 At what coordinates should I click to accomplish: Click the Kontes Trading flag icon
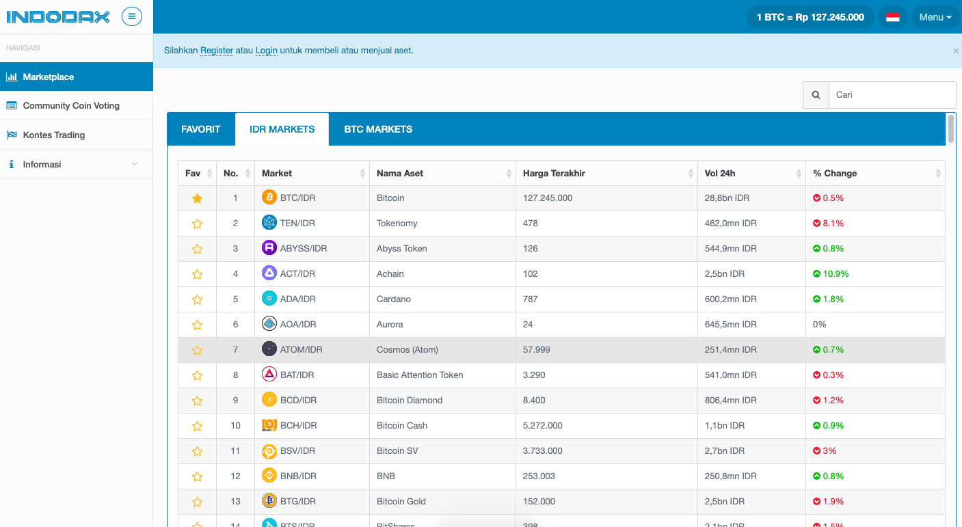pos(12,135)
